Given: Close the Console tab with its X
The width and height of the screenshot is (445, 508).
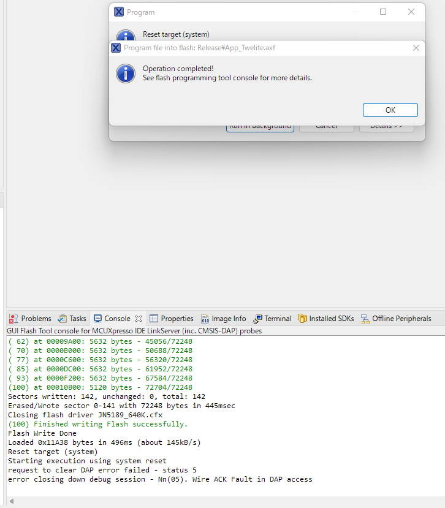Looking at the screenshot, I should 139,319.
